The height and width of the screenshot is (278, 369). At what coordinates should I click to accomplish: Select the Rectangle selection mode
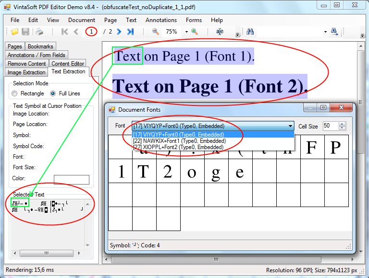pyautogui.click(x=14, y=93)
